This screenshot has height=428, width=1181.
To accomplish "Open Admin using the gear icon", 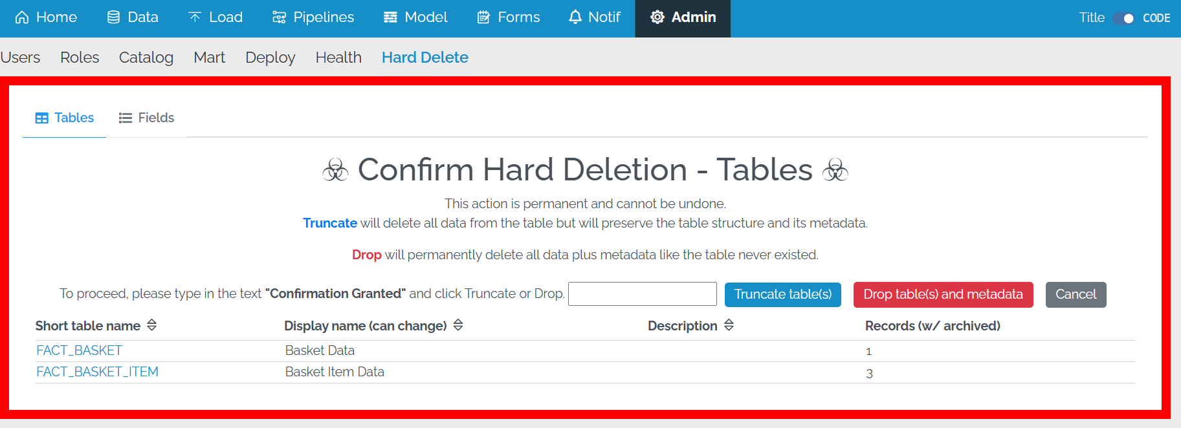I will click(x=656, y=17).
